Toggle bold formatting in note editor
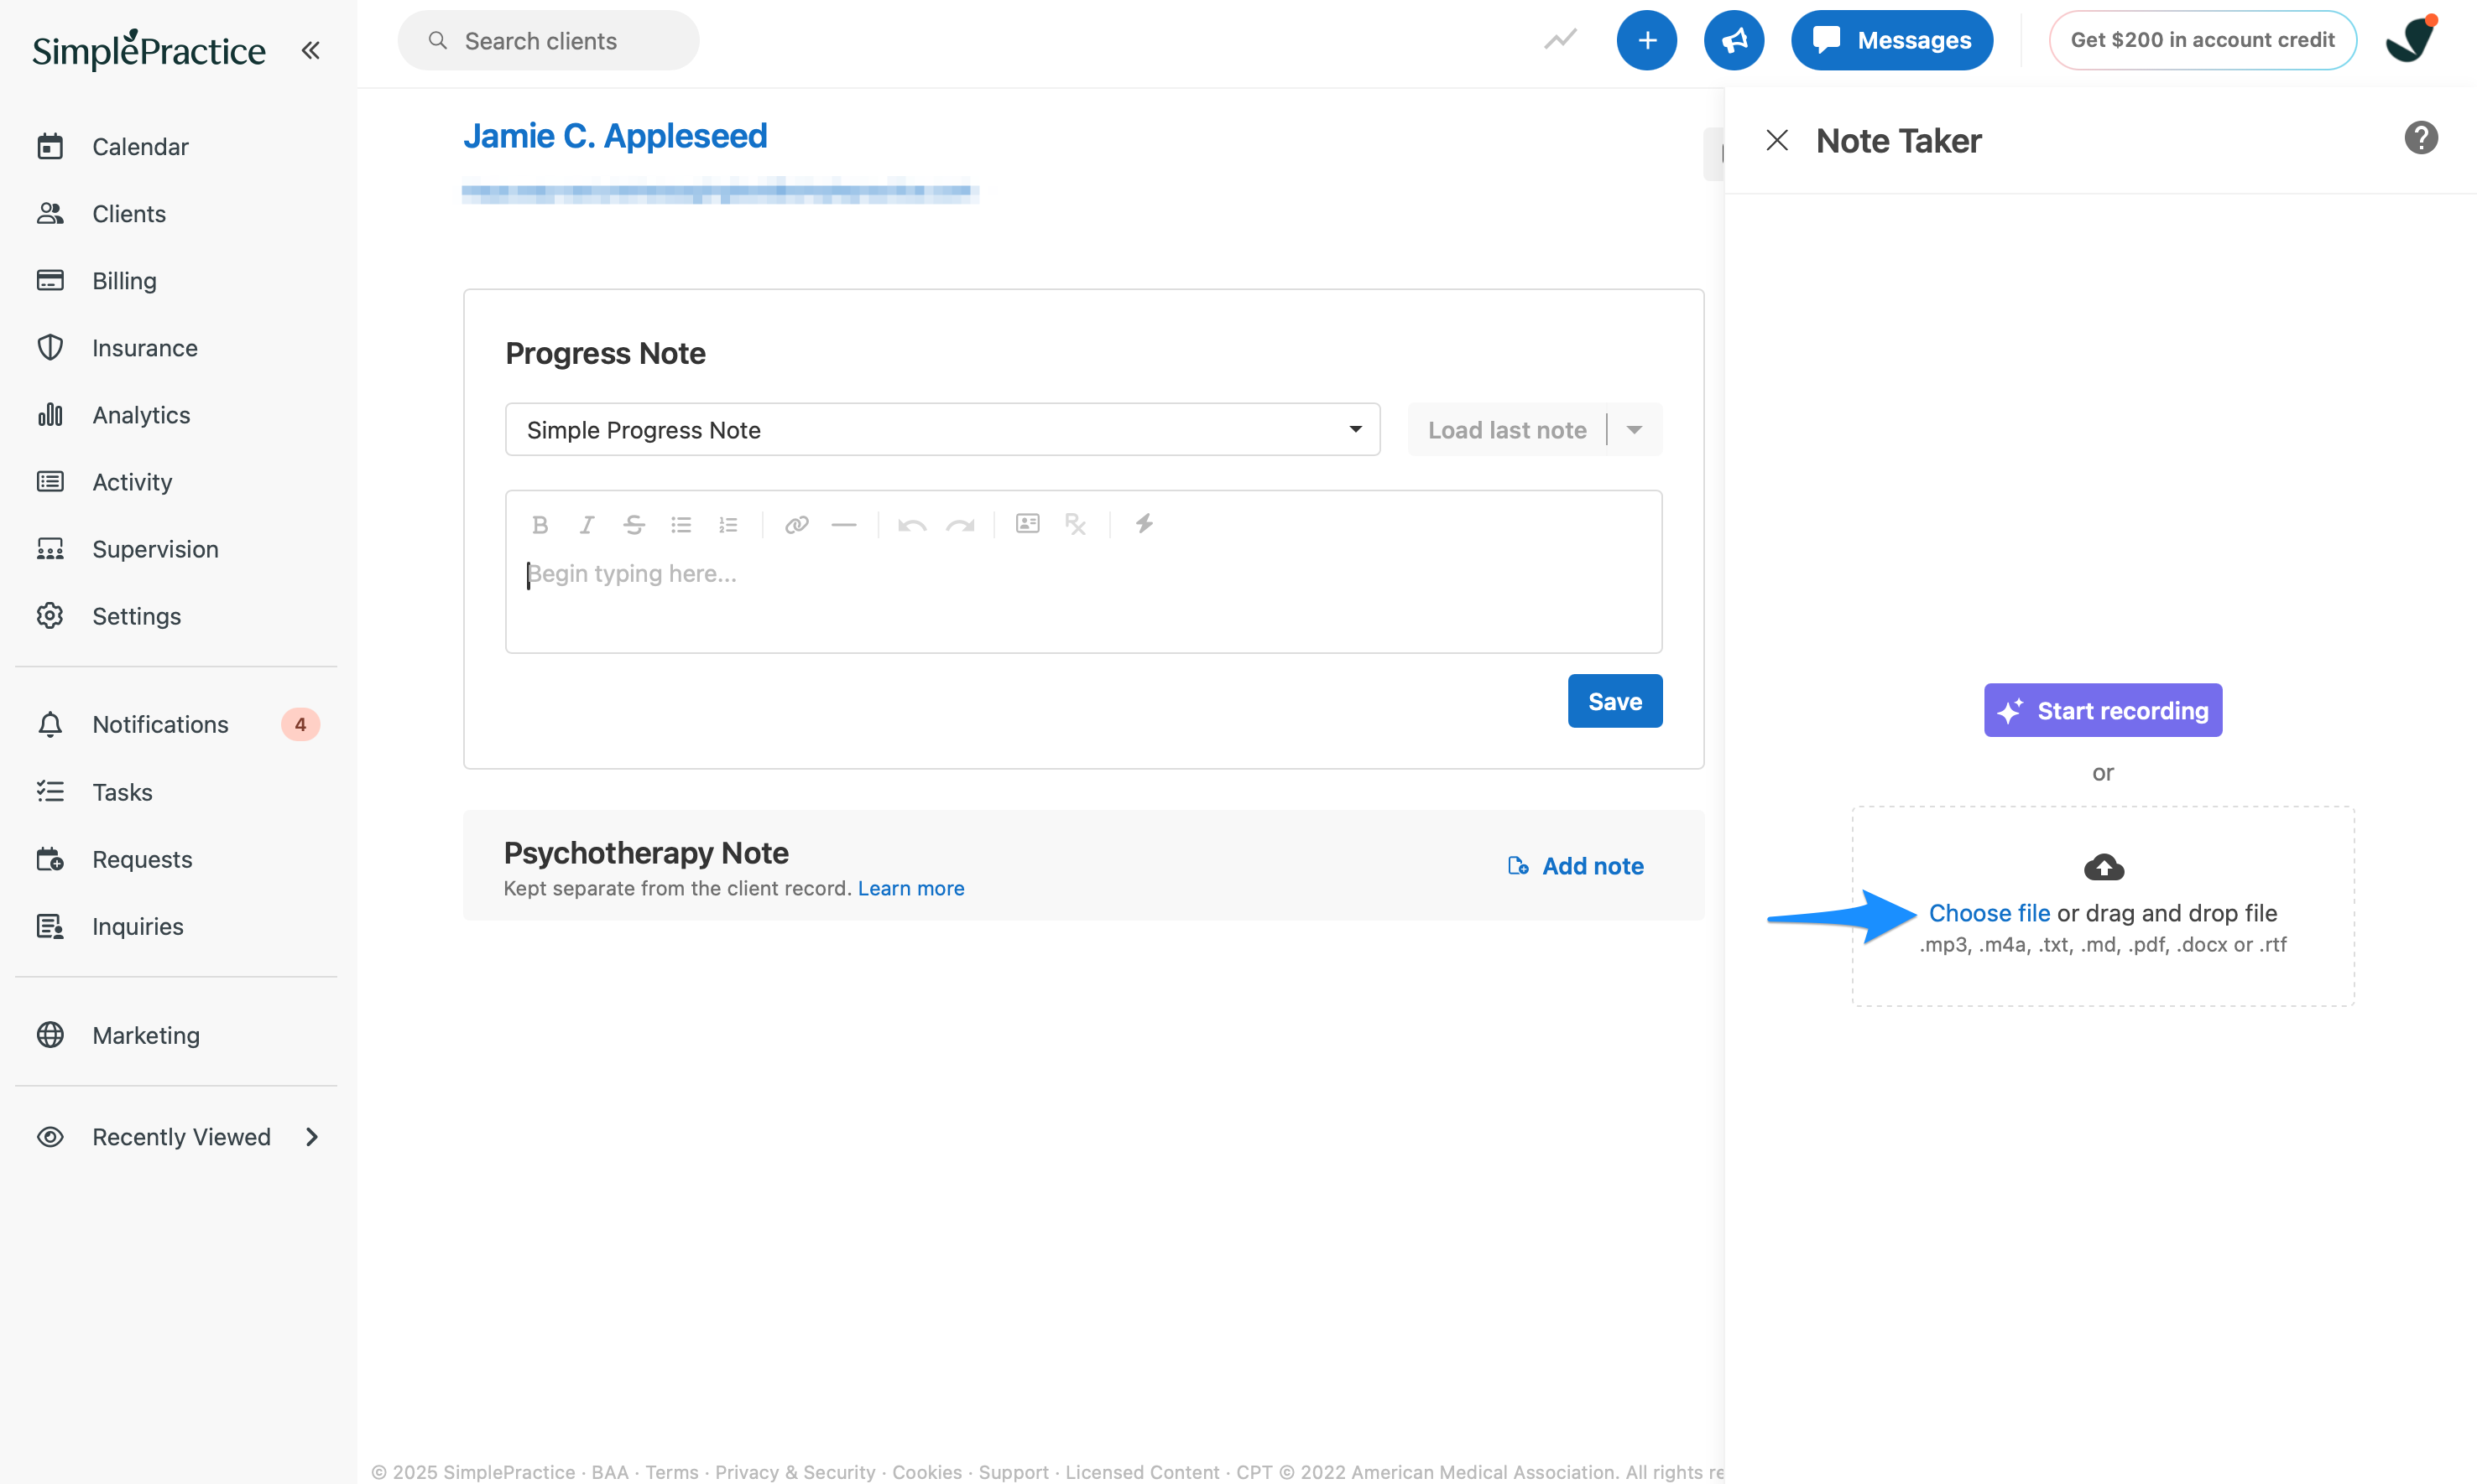2477x1484 pixels. [540, 524]
